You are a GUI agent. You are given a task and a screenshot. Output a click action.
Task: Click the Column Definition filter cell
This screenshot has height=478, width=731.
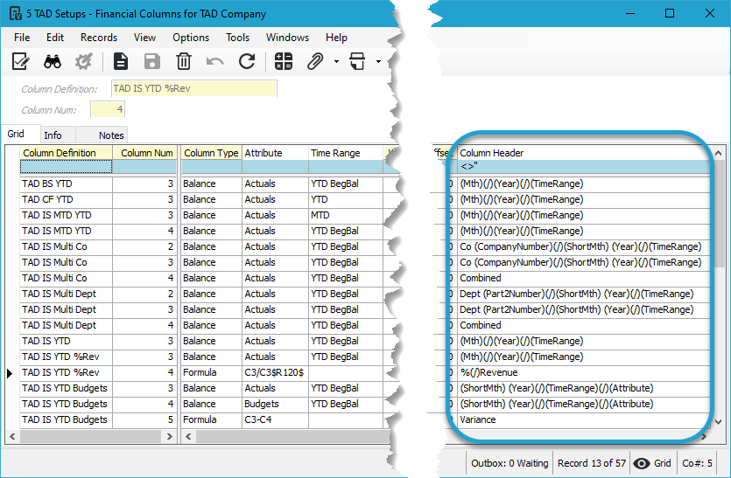66,167
